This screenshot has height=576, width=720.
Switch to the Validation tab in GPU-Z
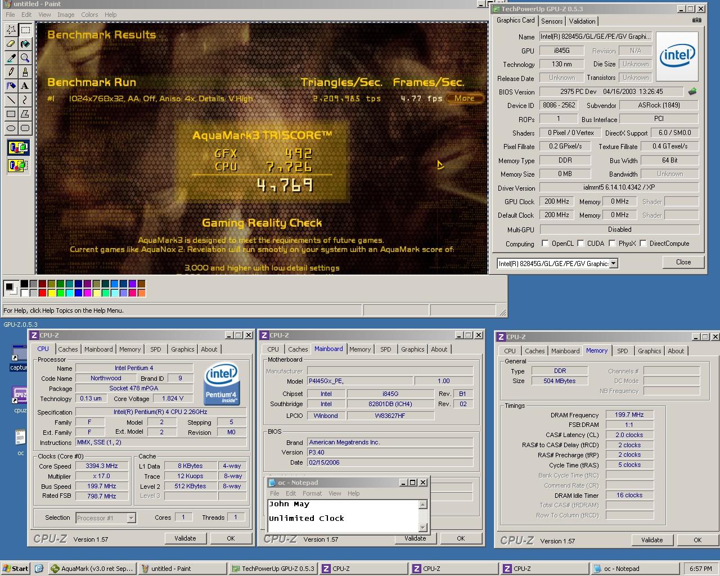(582, 21)
